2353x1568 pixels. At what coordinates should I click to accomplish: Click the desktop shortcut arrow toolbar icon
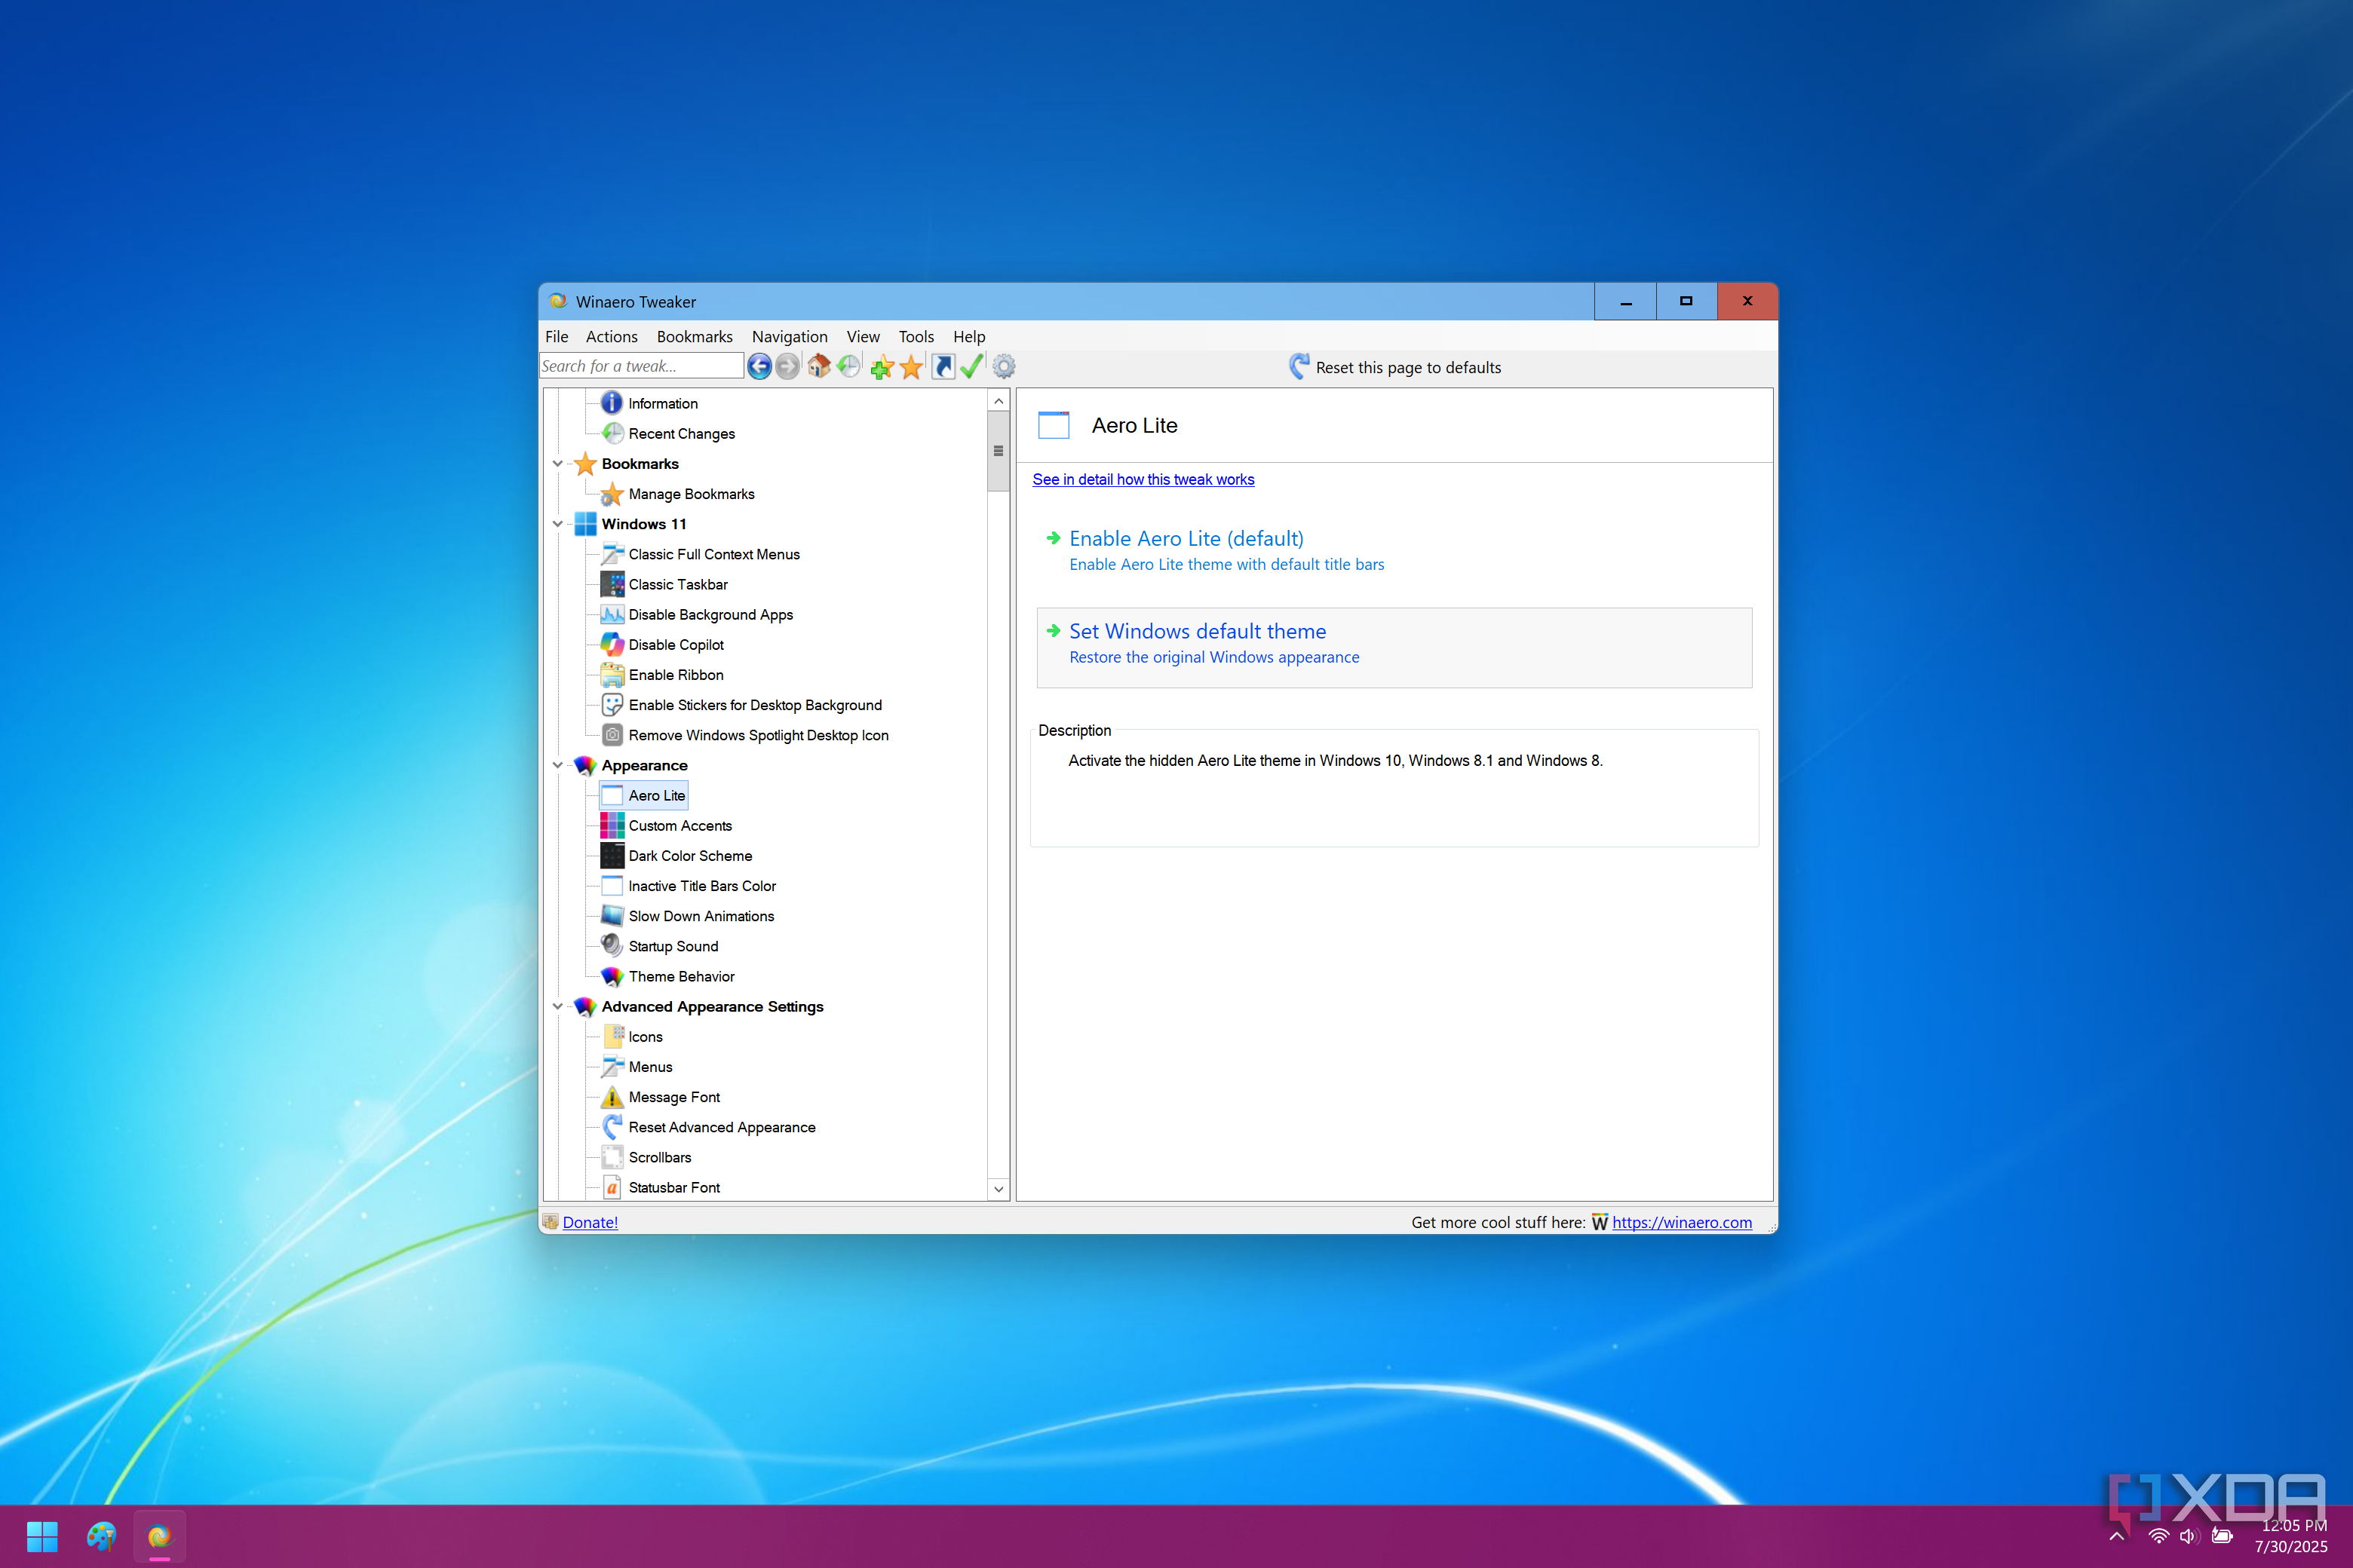tap(943, 367)
